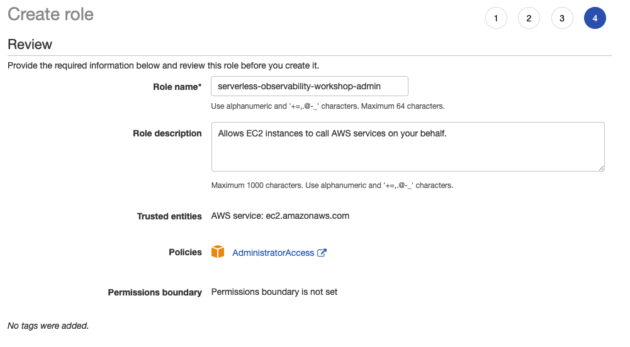630x347 pixels.
Task: Click the 'No tags were added.' note
Action: coord(48,326)
